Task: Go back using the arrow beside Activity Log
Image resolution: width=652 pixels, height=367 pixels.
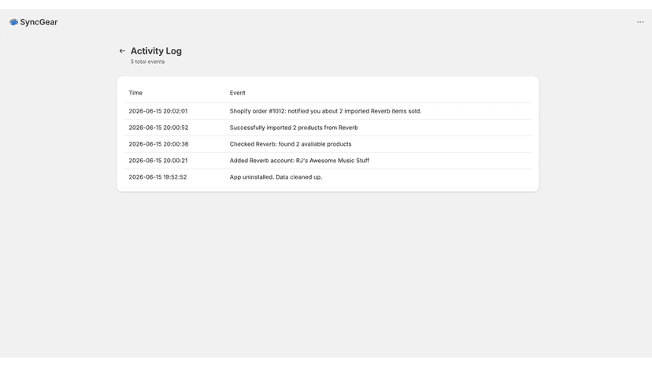Action: coord(122,50)
